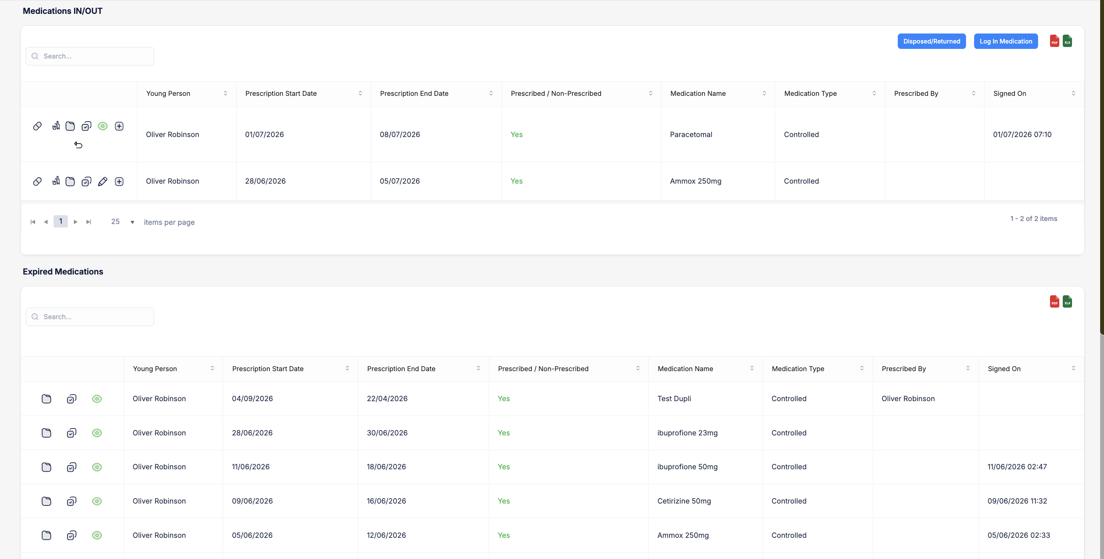Click the undo arrow icon under Paracetomal actions
The height and width of the screenshot is (559, 1104).
[x=78, y=145]
